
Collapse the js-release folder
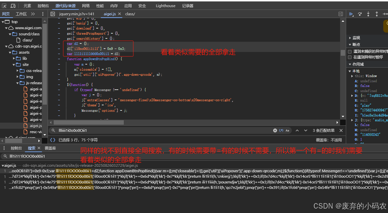[17, 83]
